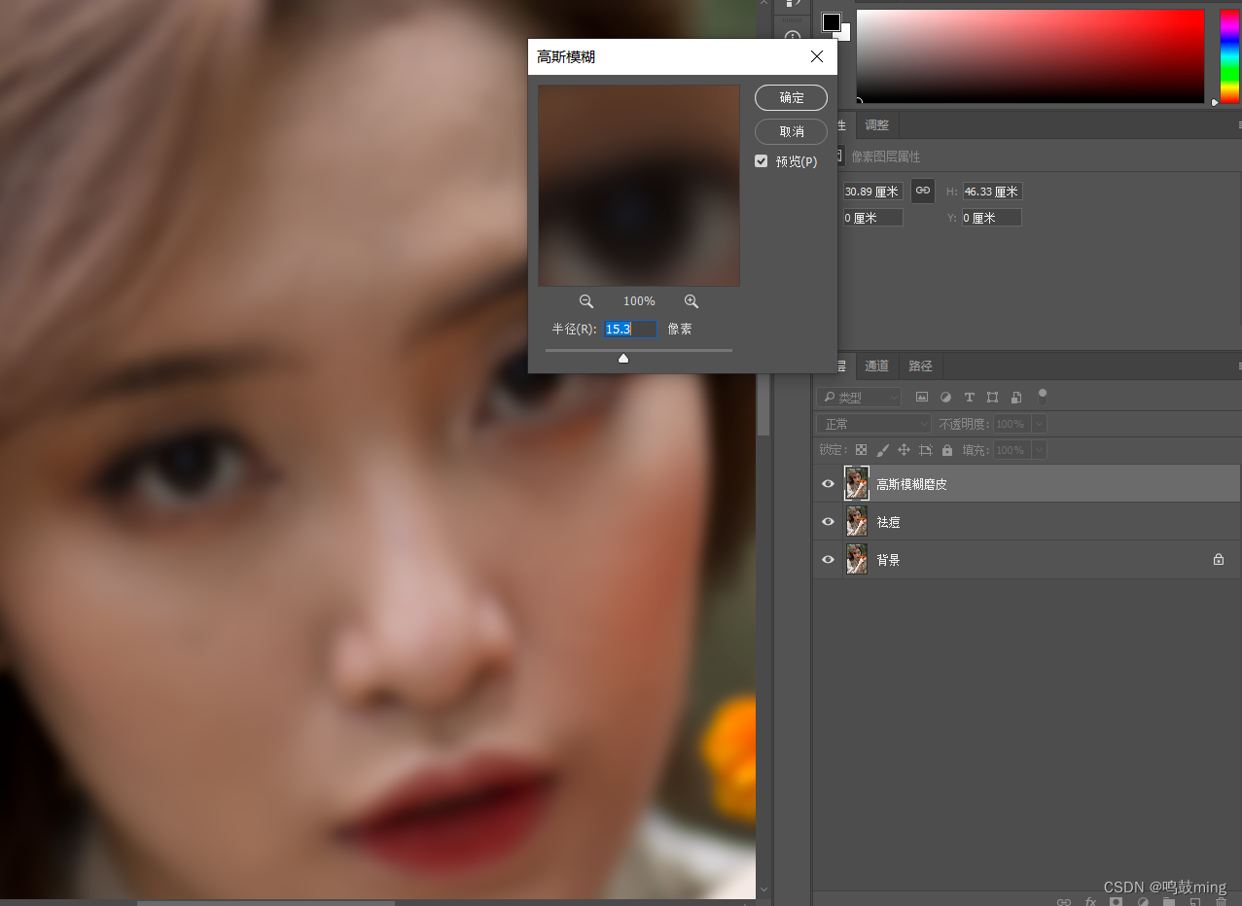
Task: Click the 像素图层属性 label
Action: (886, 157)
